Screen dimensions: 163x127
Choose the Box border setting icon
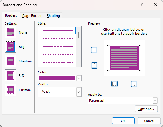point(10,46)
